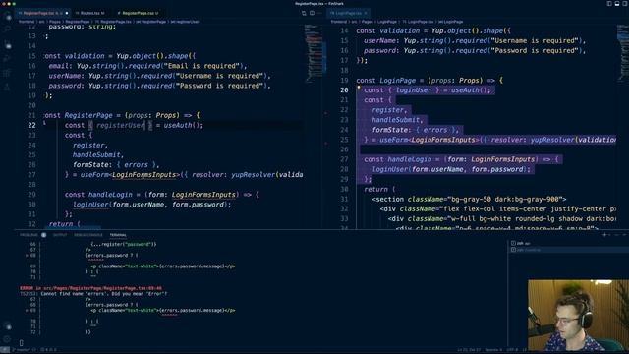Click 'loginUser' call on line 30 left editor
The width and height of the screenshot is (629, 354).
[x=90, y=205]
